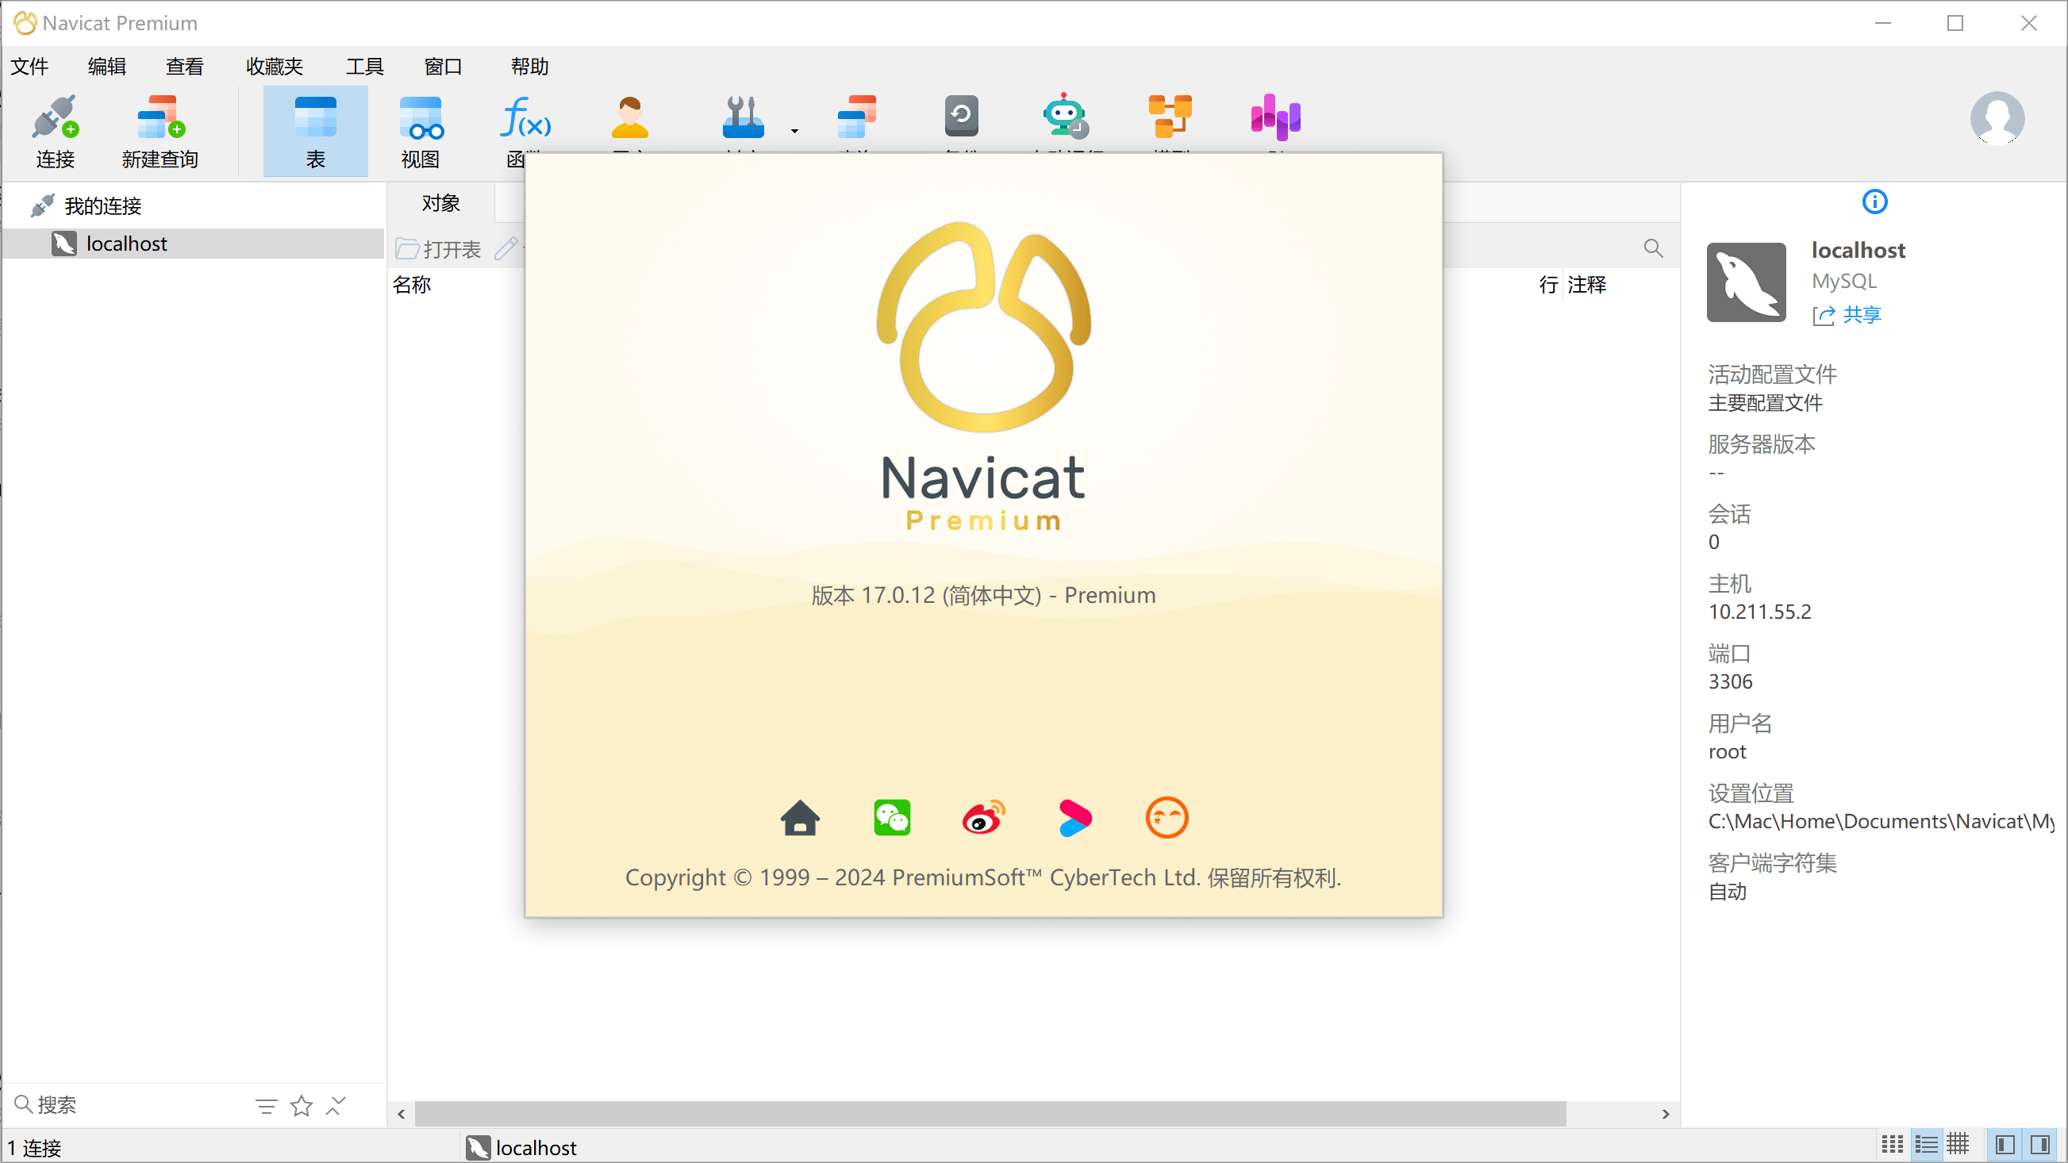Click the WeChat icon in About dialog
Screen dimensions: 2068x1163
coord(892,818)
